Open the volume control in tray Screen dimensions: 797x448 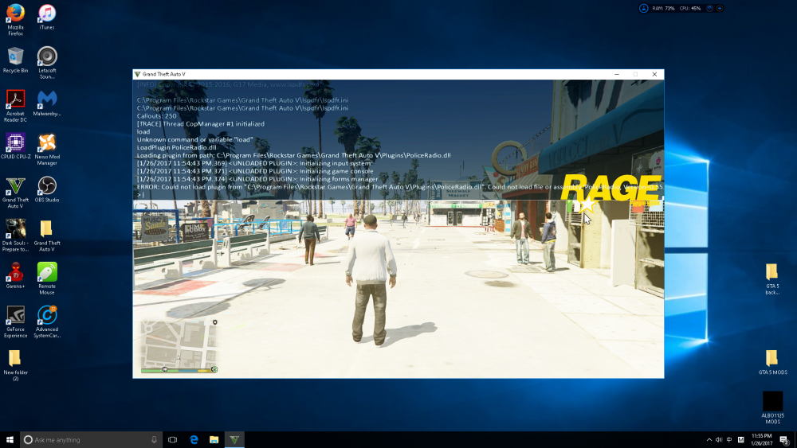tap(719, 440)
